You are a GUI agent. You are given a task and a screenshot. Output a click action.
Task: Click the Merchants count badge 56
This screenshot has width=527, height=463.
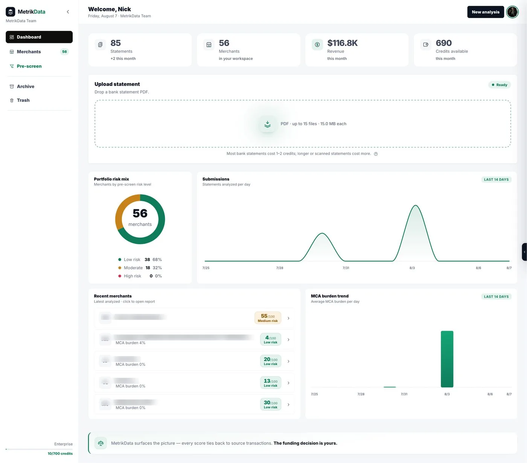(x=64, y=52)
